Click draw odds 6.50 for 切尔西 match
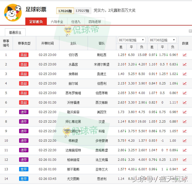Screen dimensions: 192x185 (x=131, y=55)
